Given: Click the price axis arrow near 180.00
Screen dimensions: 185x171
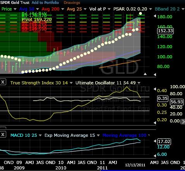Looking at the screenshot, I should 155,16.
